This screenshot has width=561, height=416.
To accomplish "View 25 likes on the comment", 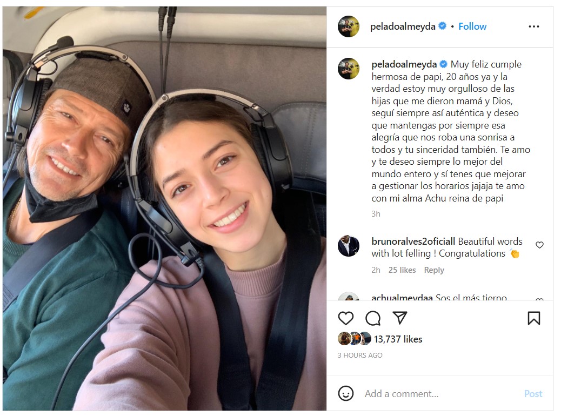I will click(x=402, y=270).
